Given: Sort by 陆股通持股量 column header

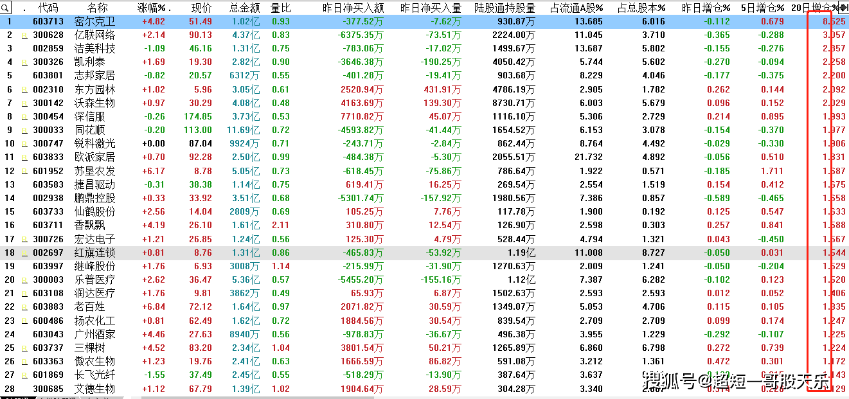Looking at the screenshot, I should 505,8.
